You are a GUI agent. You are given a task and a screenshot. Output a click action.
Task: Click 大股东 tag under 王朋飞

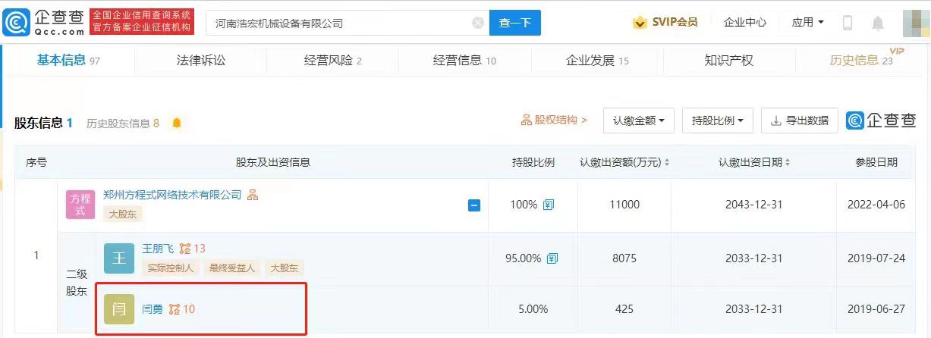(x=285, y=268)
